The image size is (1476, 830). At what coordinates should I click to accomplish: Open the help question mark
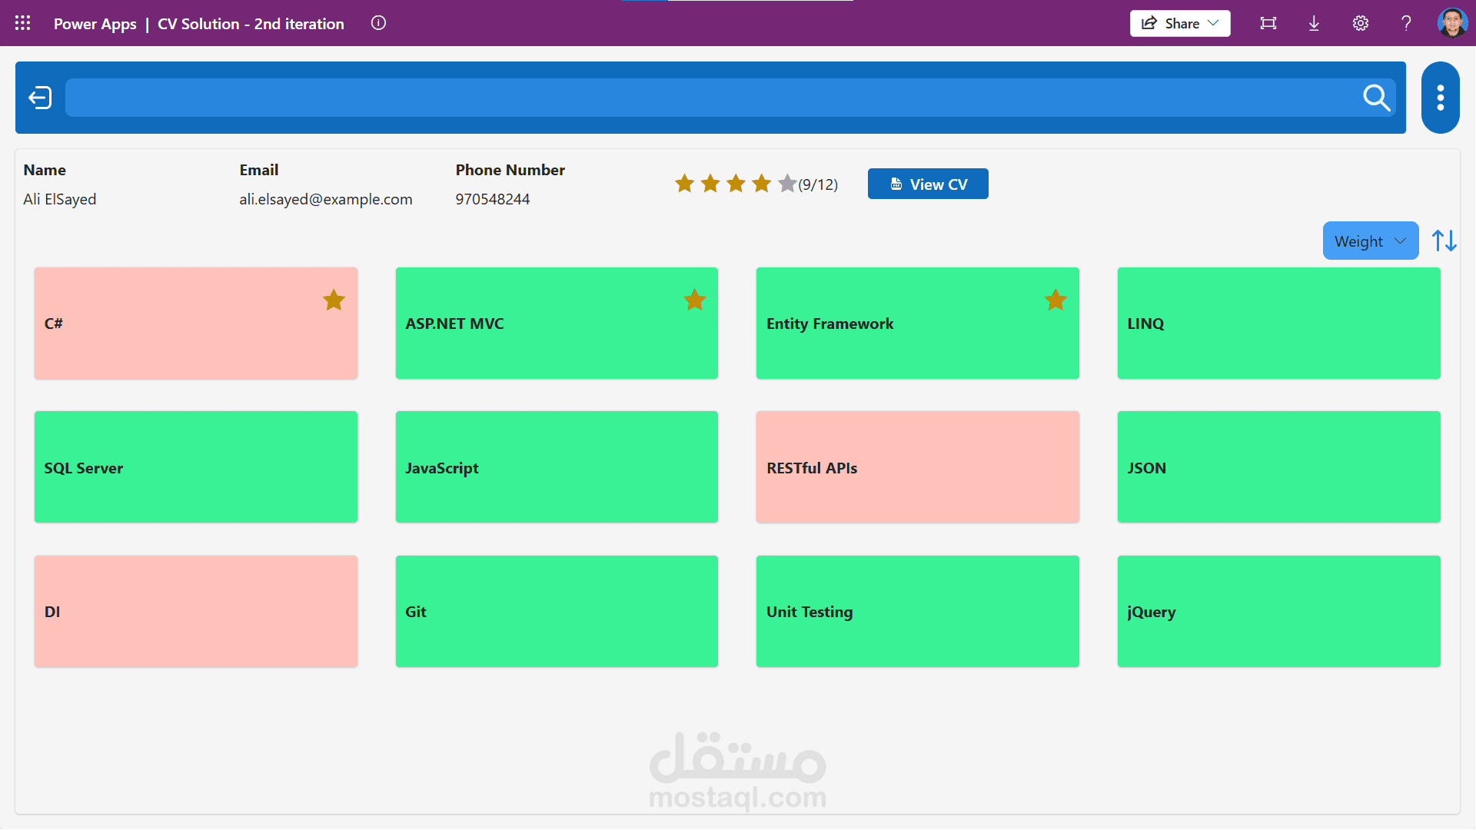(x=1406, y=23)
